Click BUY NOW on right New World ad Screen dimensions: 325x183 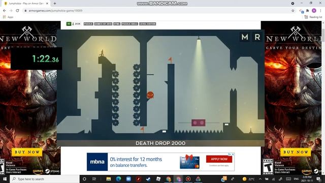(296, 152)
